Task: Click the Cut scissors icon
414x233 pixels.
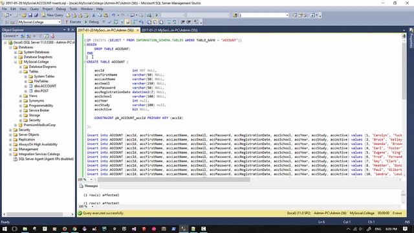Action: click(93, 16)
